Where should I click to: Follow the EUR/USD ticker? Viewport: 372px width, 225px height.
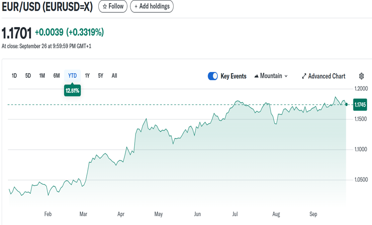(113, 6)
